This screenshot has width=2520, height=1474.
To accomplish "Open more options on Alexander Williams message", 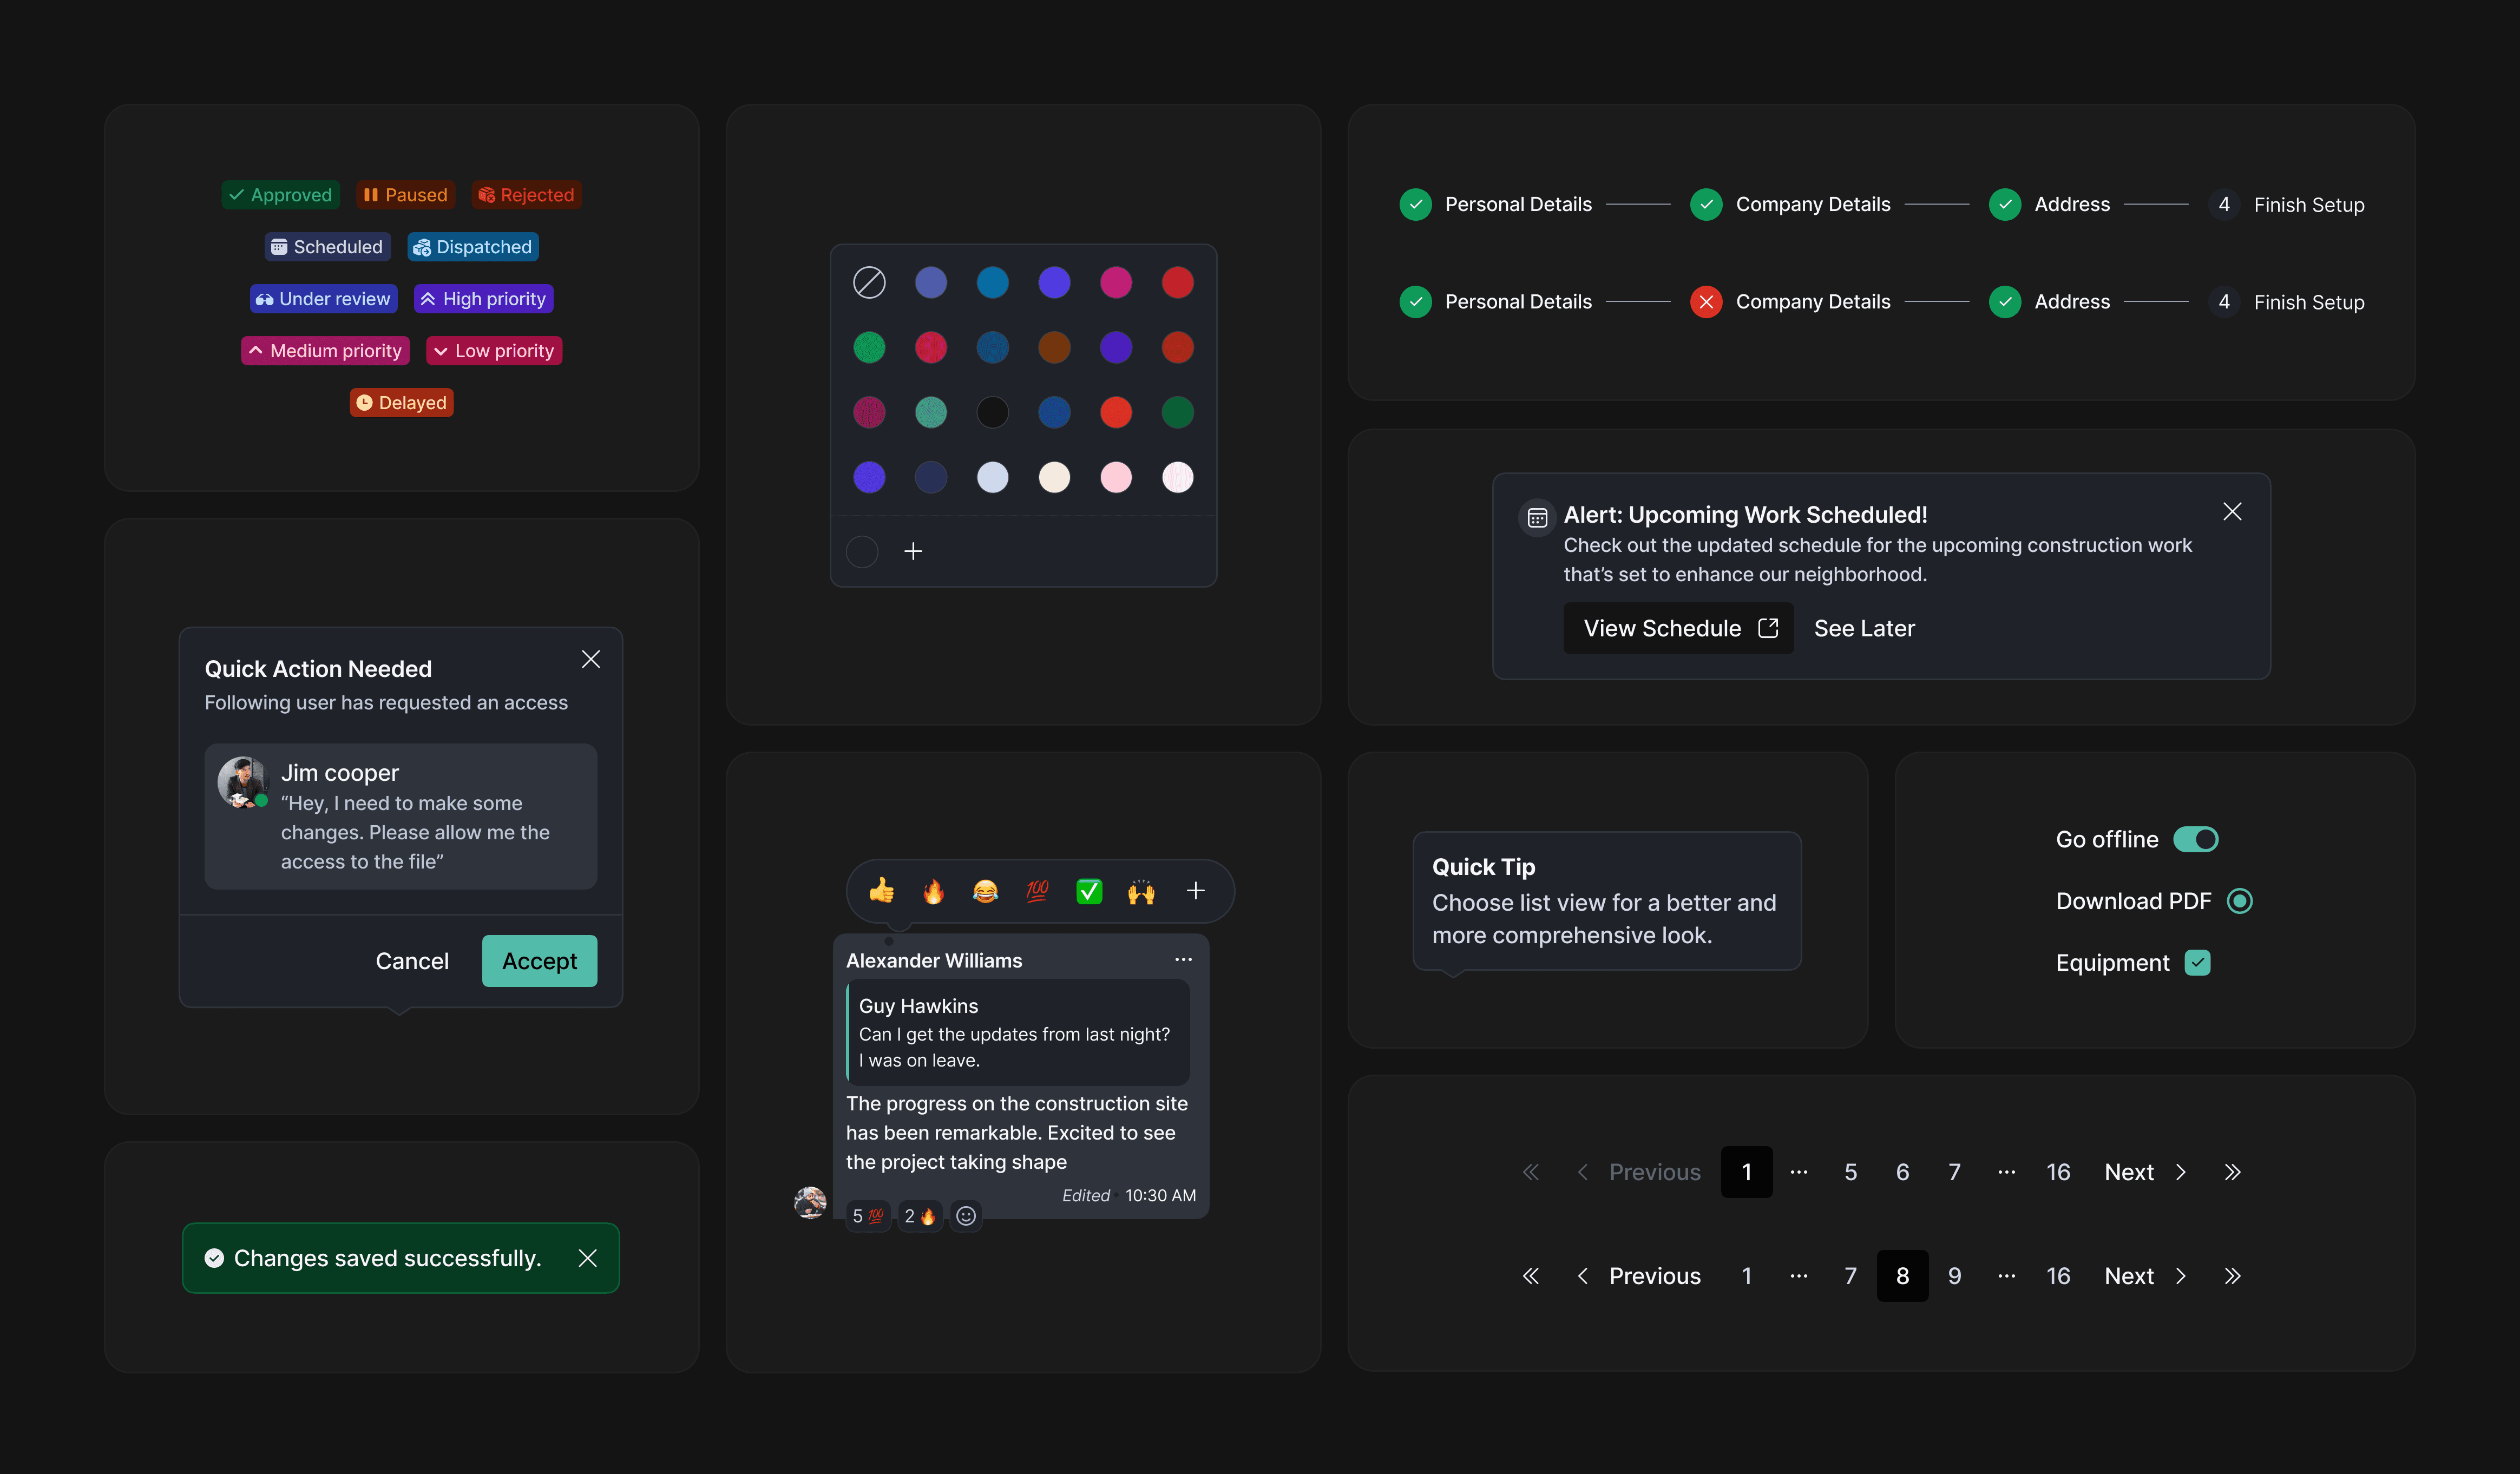I will pyautogui.click(x=1183, y=960).
